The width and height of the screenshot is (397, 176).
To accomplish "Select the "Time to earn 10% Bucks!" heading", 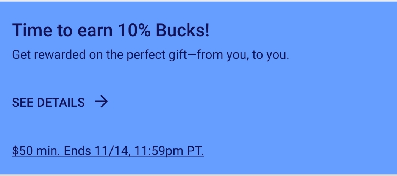I will pos(111,31).
